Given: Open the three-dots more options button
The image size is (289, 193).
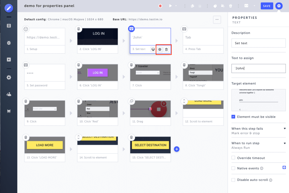Looking at the screenshot, I should 217,19.
